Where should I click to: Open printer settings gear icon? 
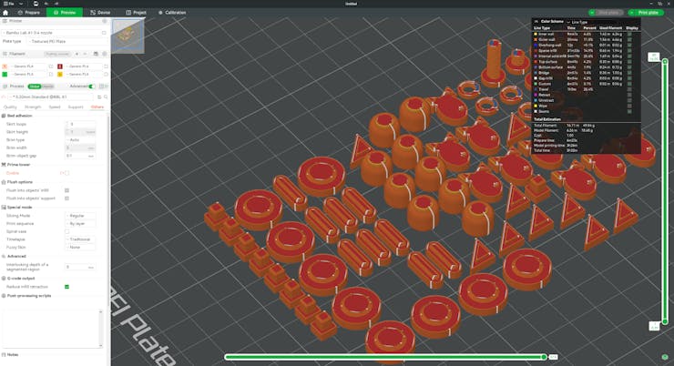pyautogui.click(x=104, y=21)
